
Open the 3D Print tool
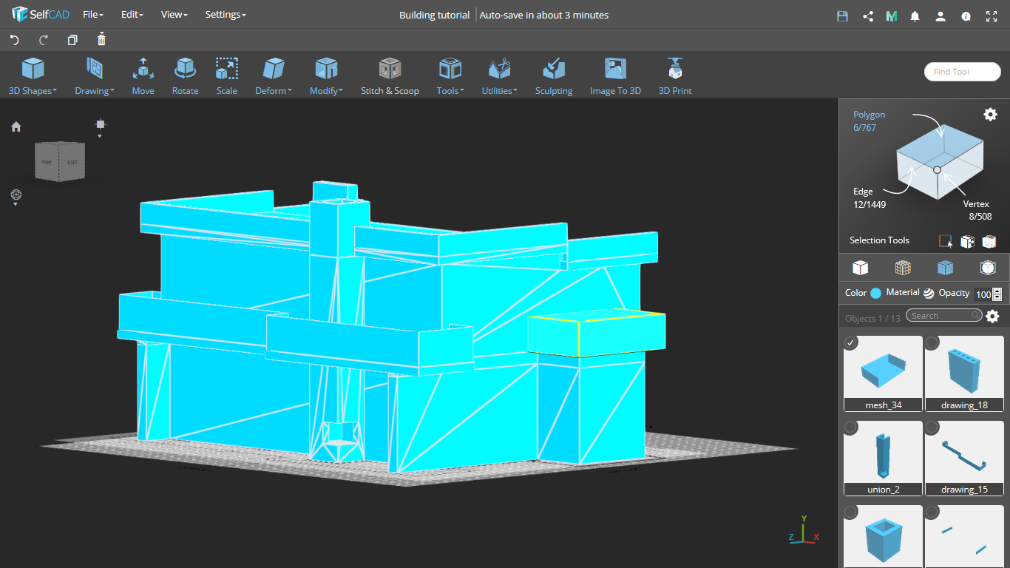[x=675, y=77]
